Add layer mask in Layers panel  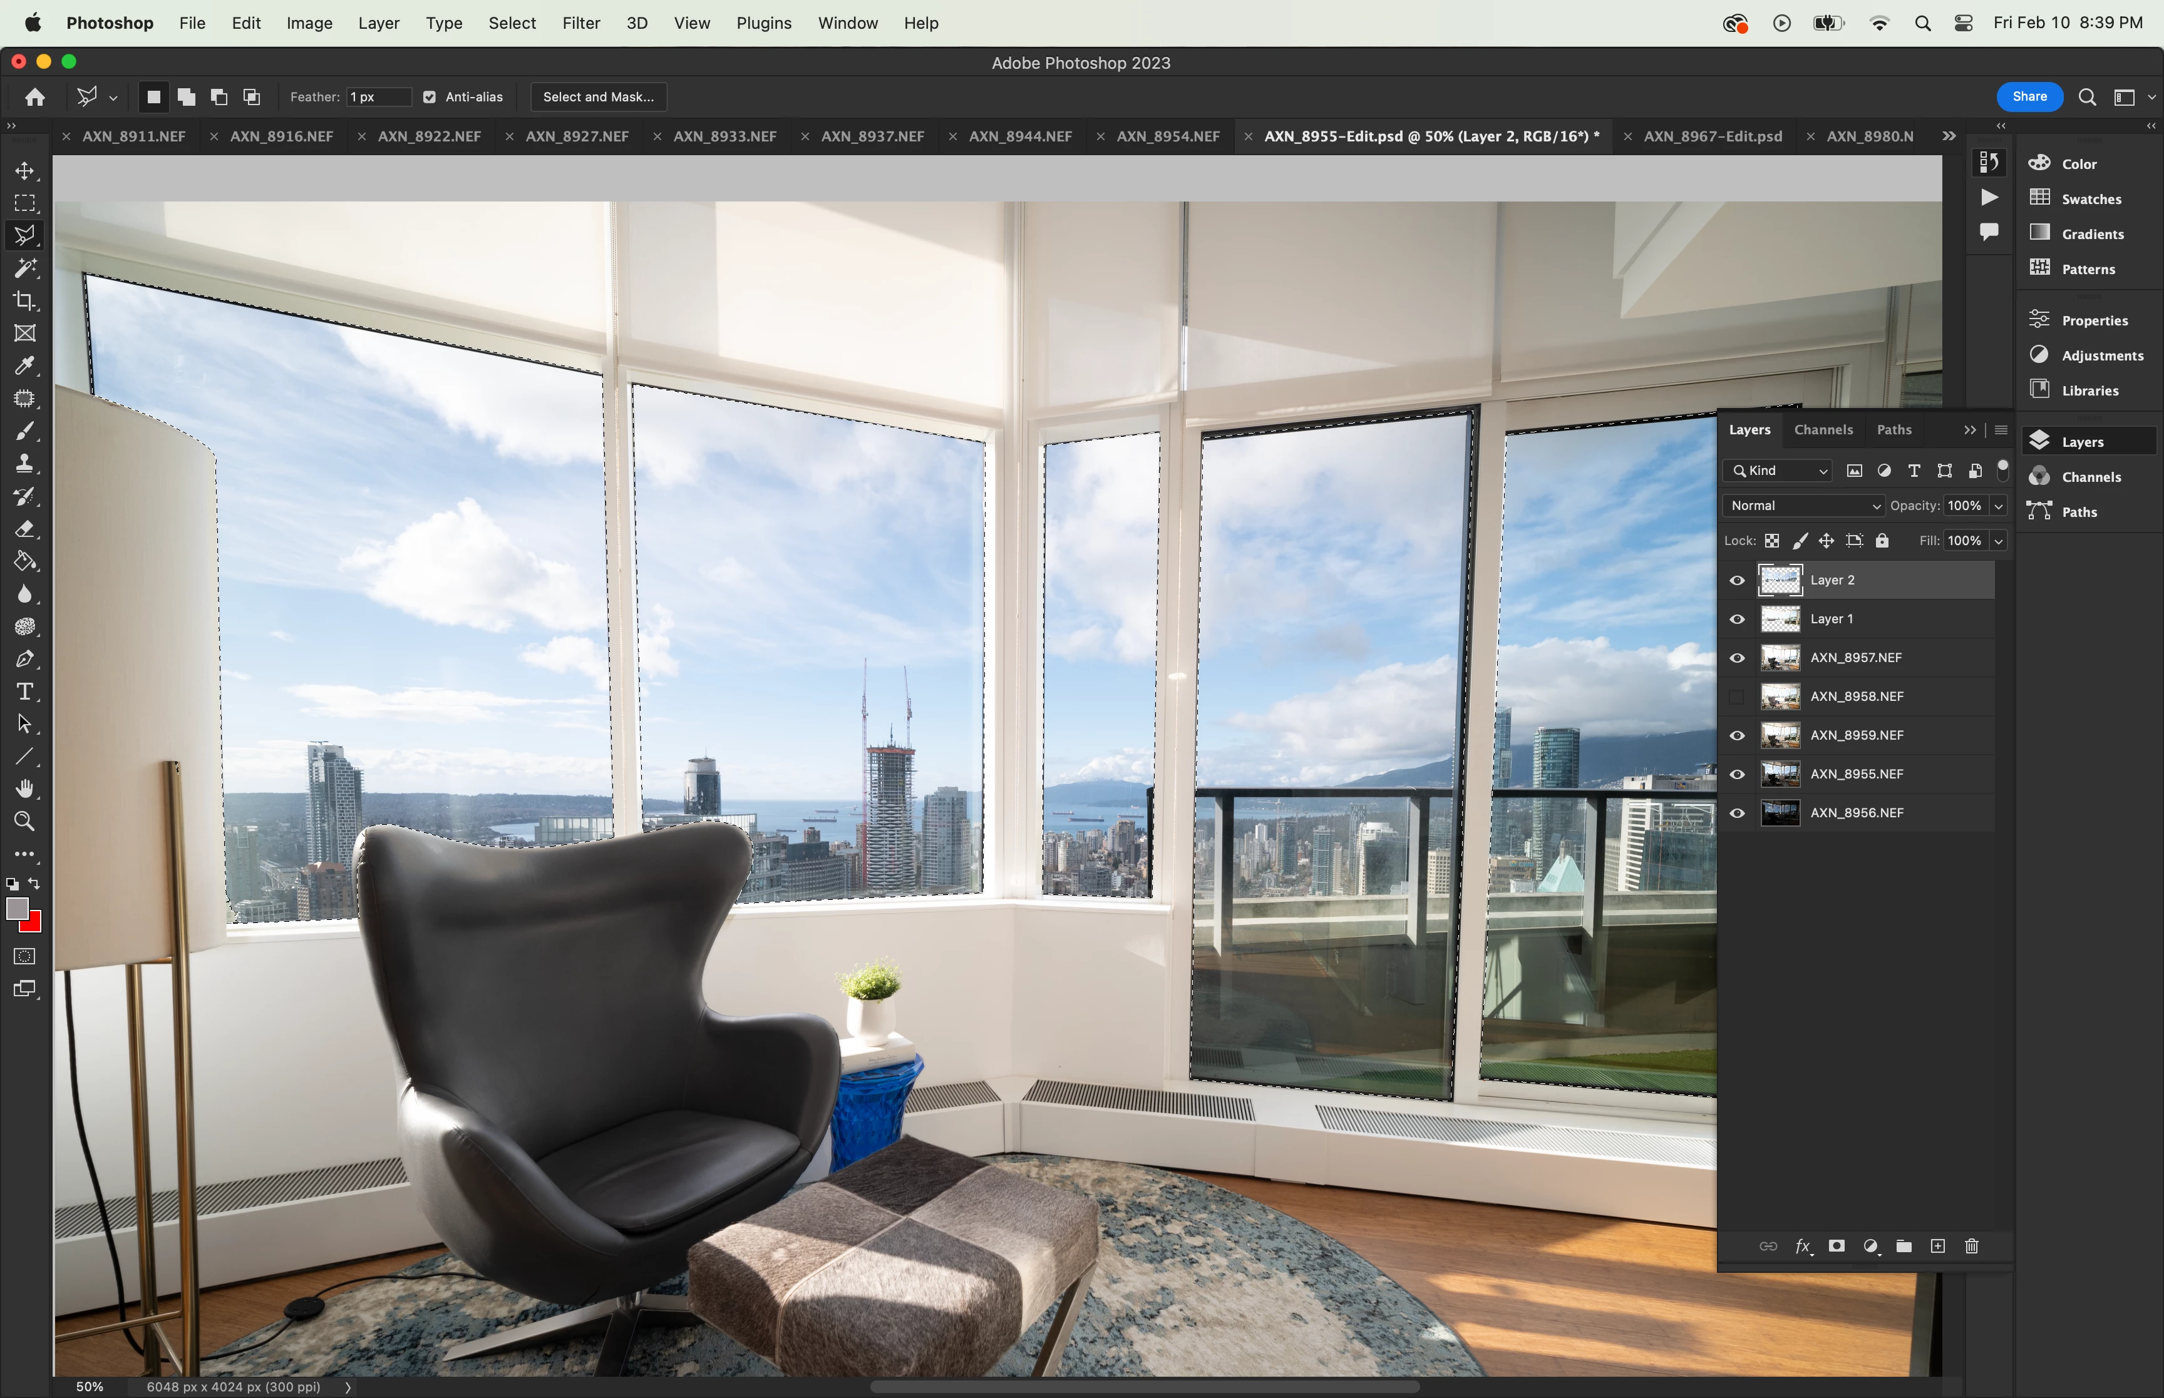tap(1836, 1245)
